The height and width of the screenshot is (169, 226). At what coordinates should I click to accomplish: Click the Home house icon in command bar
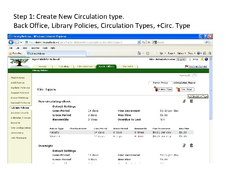click(x=139, y=53)
